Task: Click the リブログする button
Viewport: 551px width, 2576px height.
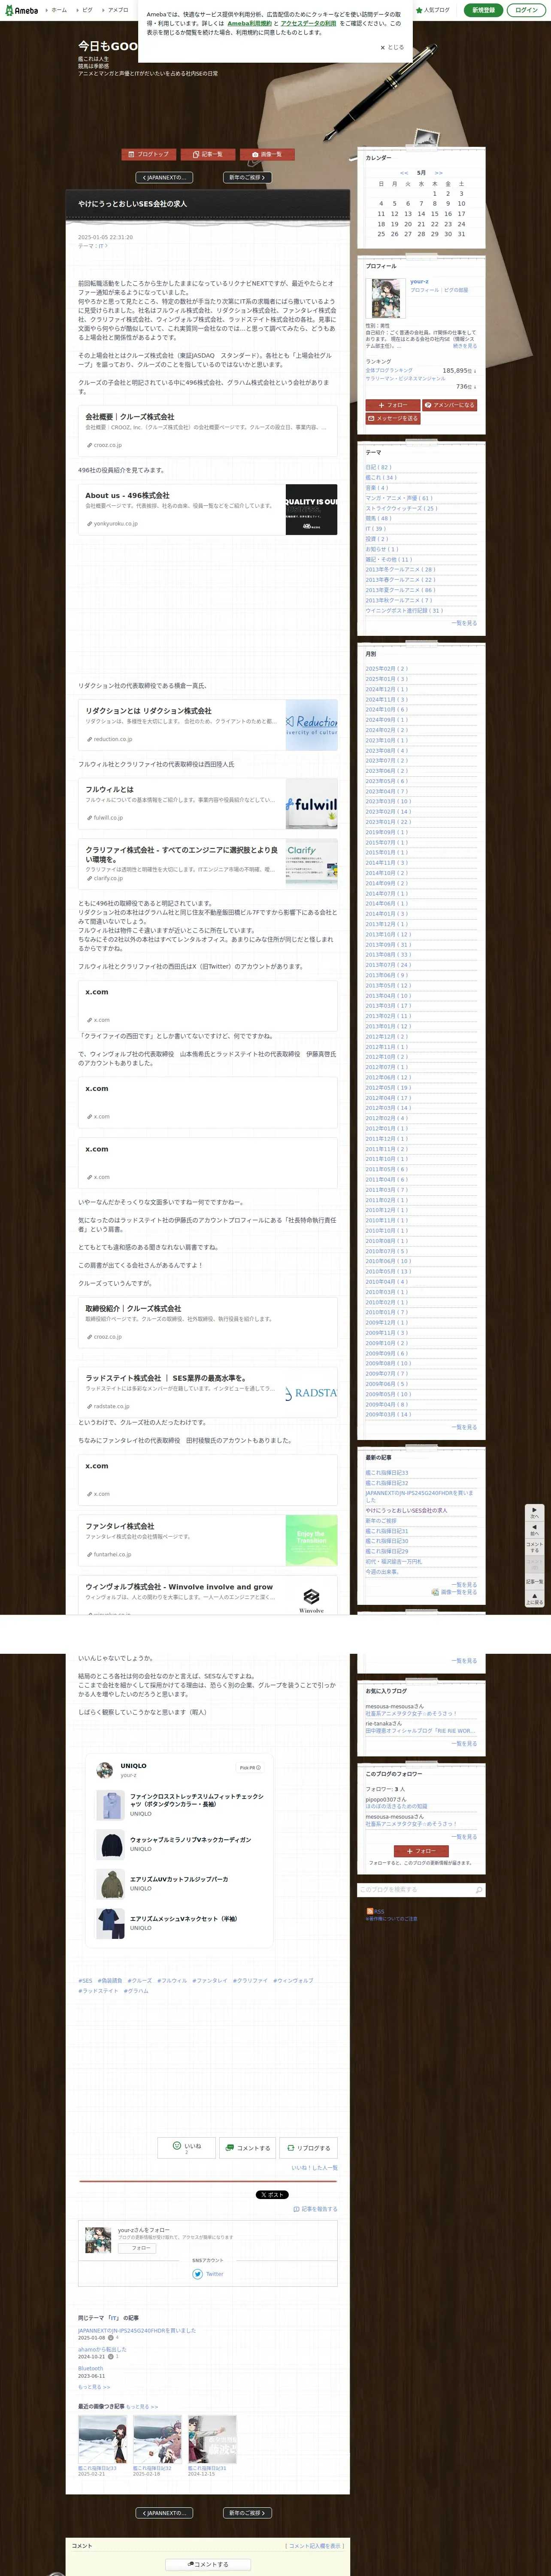Action: click(308, 2147)
